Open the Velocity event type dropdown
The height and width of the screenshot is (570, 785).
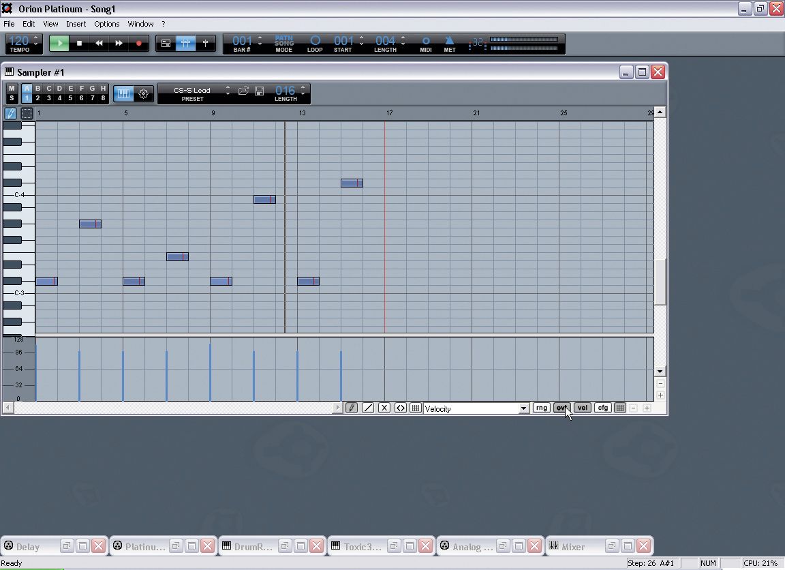523,408
